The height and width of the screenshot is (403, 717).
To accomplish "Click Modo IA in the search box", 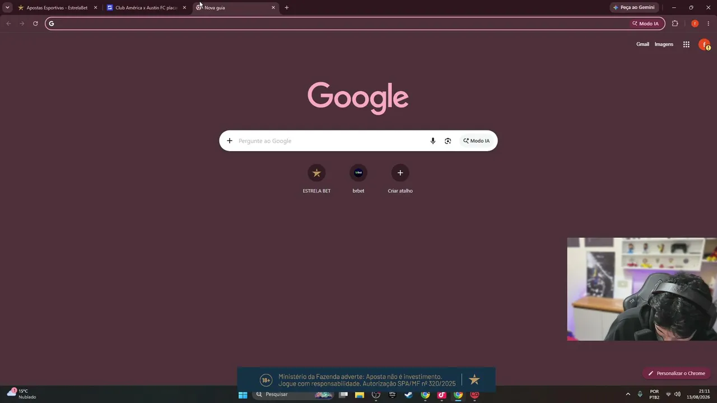I will coord(476,140).
